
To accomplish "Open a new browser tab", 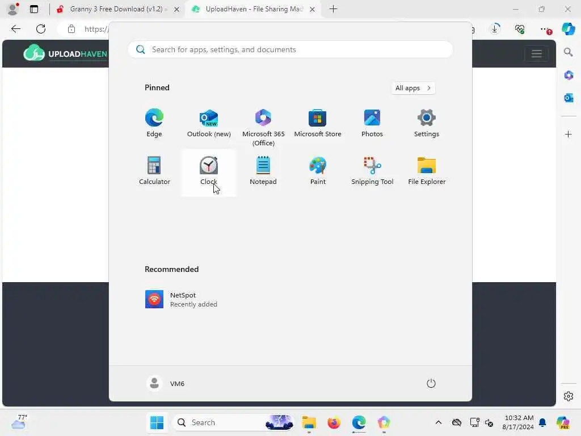I will click(x=334, y=9).
